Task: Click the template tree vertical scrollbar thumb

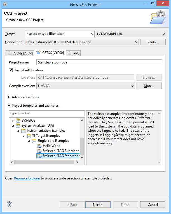Action: pos(82,146)
